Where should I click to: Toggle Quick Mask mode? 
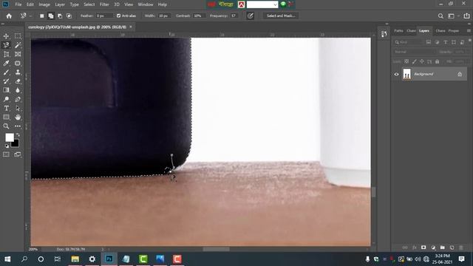point(6,154)
